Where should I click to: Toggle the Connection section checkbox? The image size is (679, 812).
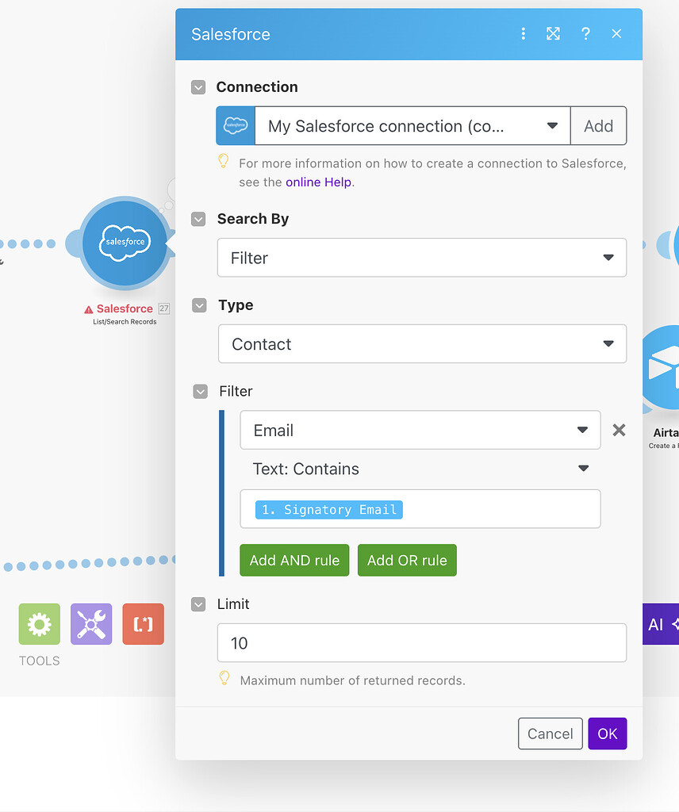pyautogui.click(x=198, y=87)
